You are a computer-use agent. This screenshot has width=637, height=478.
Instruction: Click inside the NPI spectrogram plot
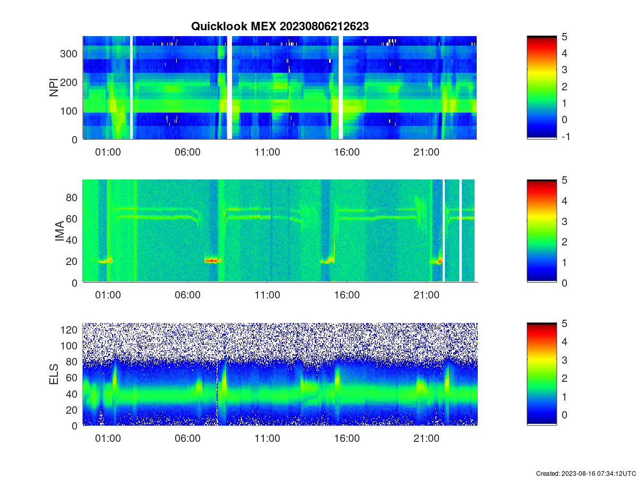tap(280, 88)
